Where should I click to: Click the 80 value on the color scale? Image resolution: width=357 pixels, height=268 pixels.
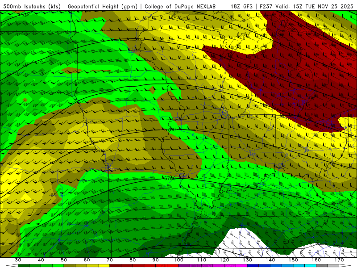(x=133, y=260)
